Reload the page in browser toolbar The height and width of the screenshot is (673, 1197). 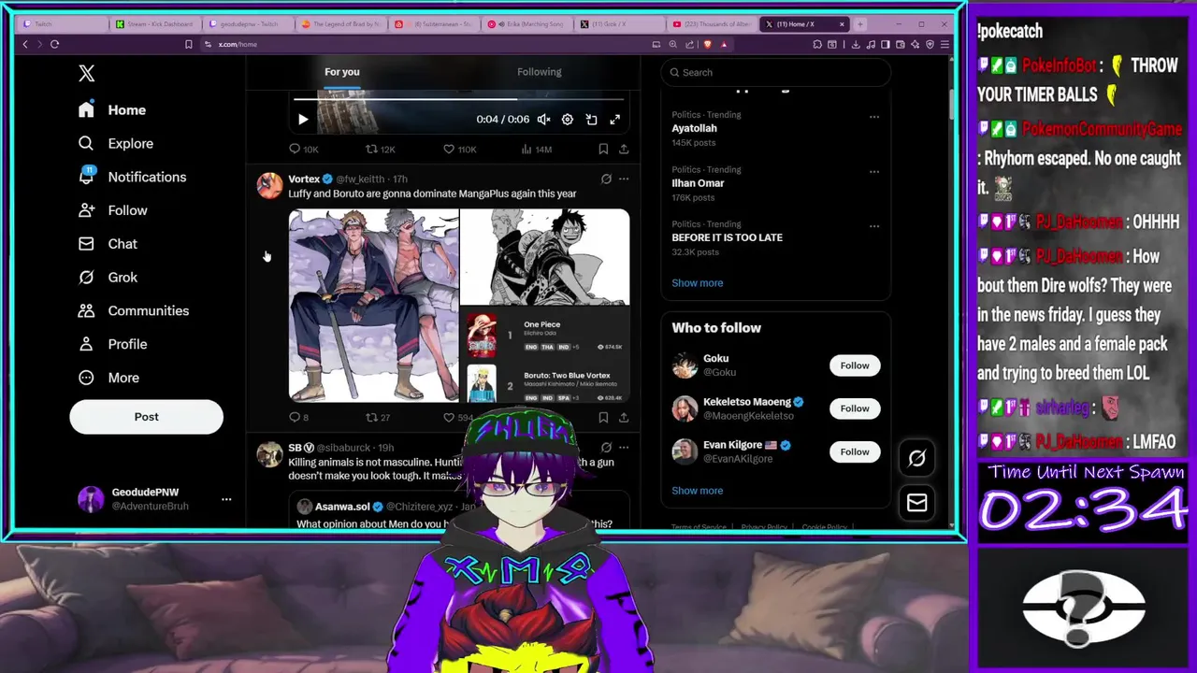(x=54, y=44)
